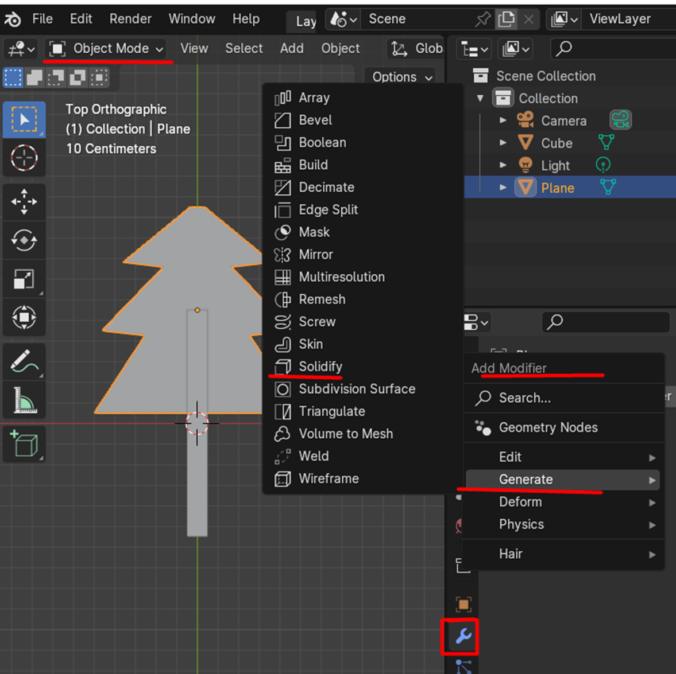Choose the Add Cube tool

[x=24, y=443]
